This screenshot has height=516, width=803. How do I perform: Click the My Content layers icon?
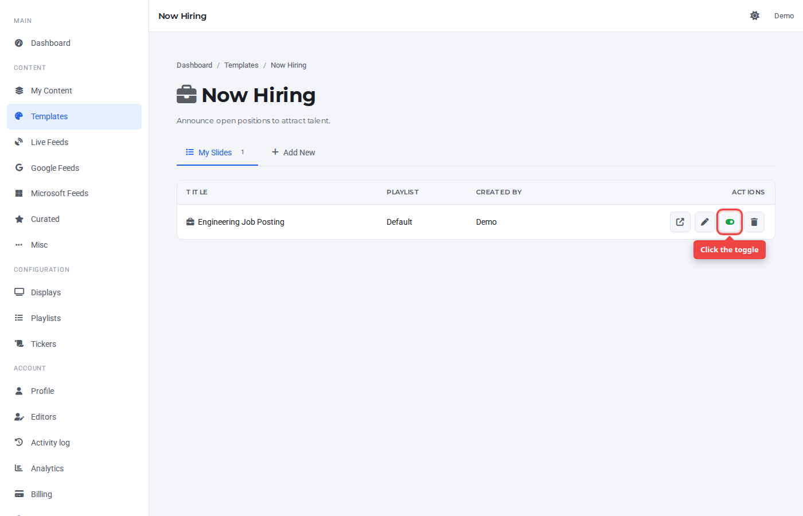19,91
